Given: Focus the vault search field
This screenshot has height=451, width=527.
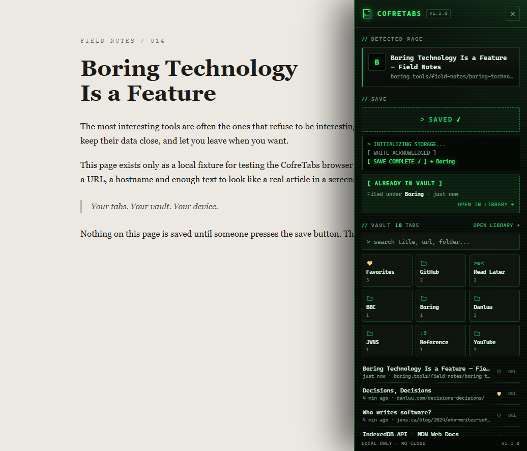Looking at the screenshot, I should coord(441,242).
